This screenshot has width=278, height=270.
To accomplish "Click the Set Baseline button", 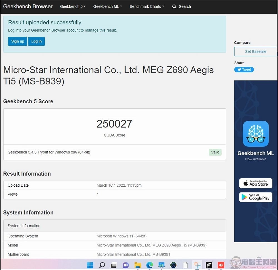I will pos(255,52).
